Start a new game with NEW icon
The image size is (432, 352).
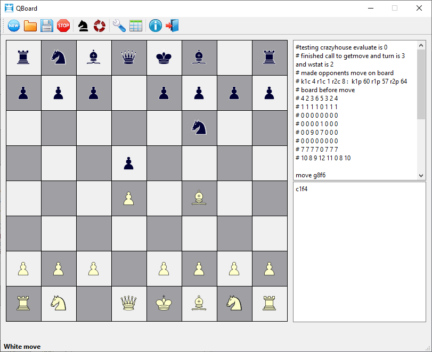coord(13,26)
